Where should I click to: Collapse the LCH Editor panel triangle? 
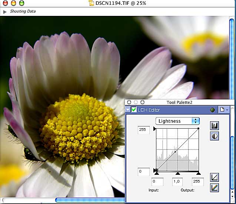point(128,110)
